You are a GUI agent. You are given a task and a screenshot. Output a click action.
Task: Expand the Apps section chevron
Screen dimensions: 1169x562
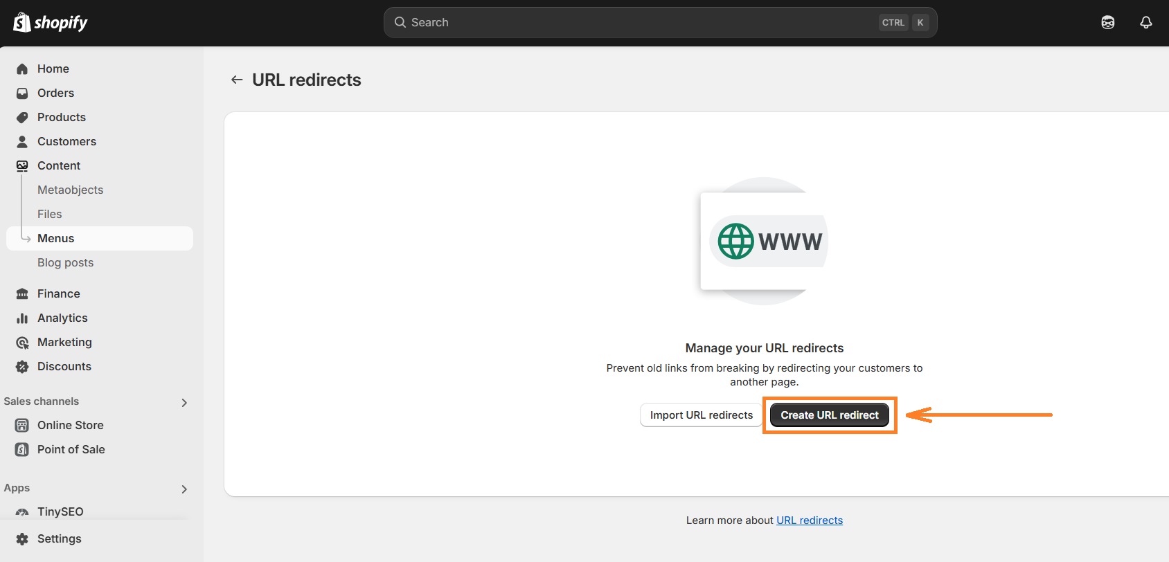pos(184,489)
